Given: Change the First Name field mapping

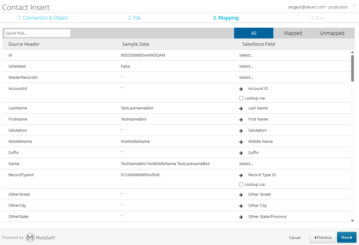Looking at the screenshot, I should [258, 119].
